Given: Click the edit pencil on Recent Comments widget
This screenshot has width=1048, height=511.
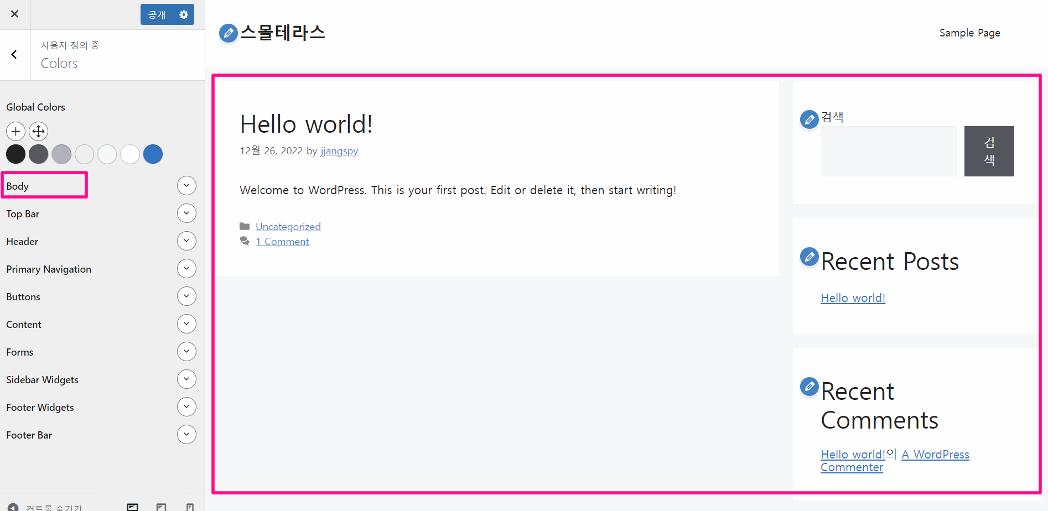Looking at the screenshot, I should [x=810, y=387].
